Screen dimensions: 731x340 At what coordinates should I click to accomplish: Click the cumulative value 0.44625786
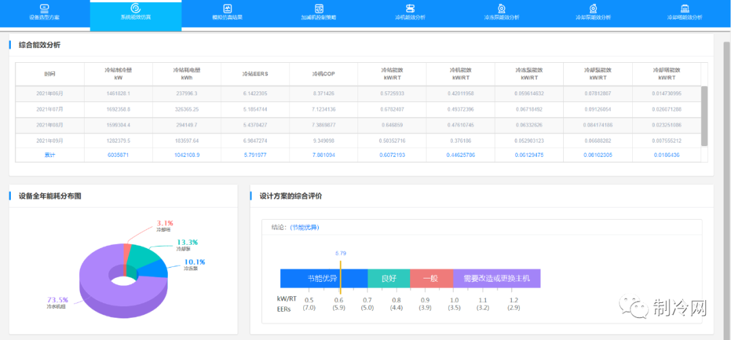click(x=461, y=155)
